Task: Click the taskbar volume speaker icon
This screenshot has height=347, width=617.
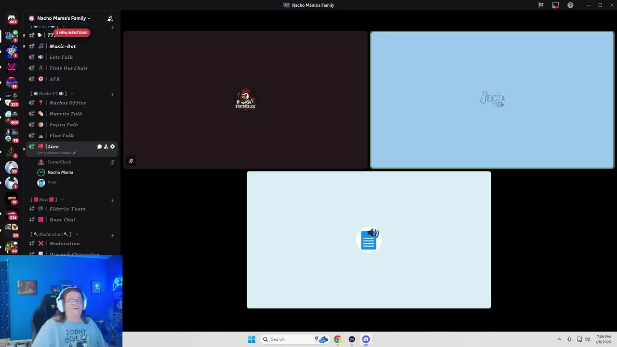Action: click(x=587, y=339)
